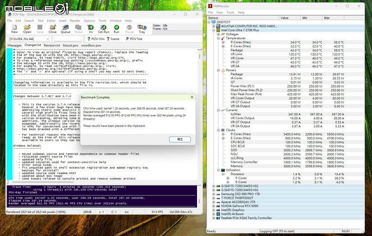Switch to the Messages tab
This screenshot has width=372, height=236.
point(14,45)
